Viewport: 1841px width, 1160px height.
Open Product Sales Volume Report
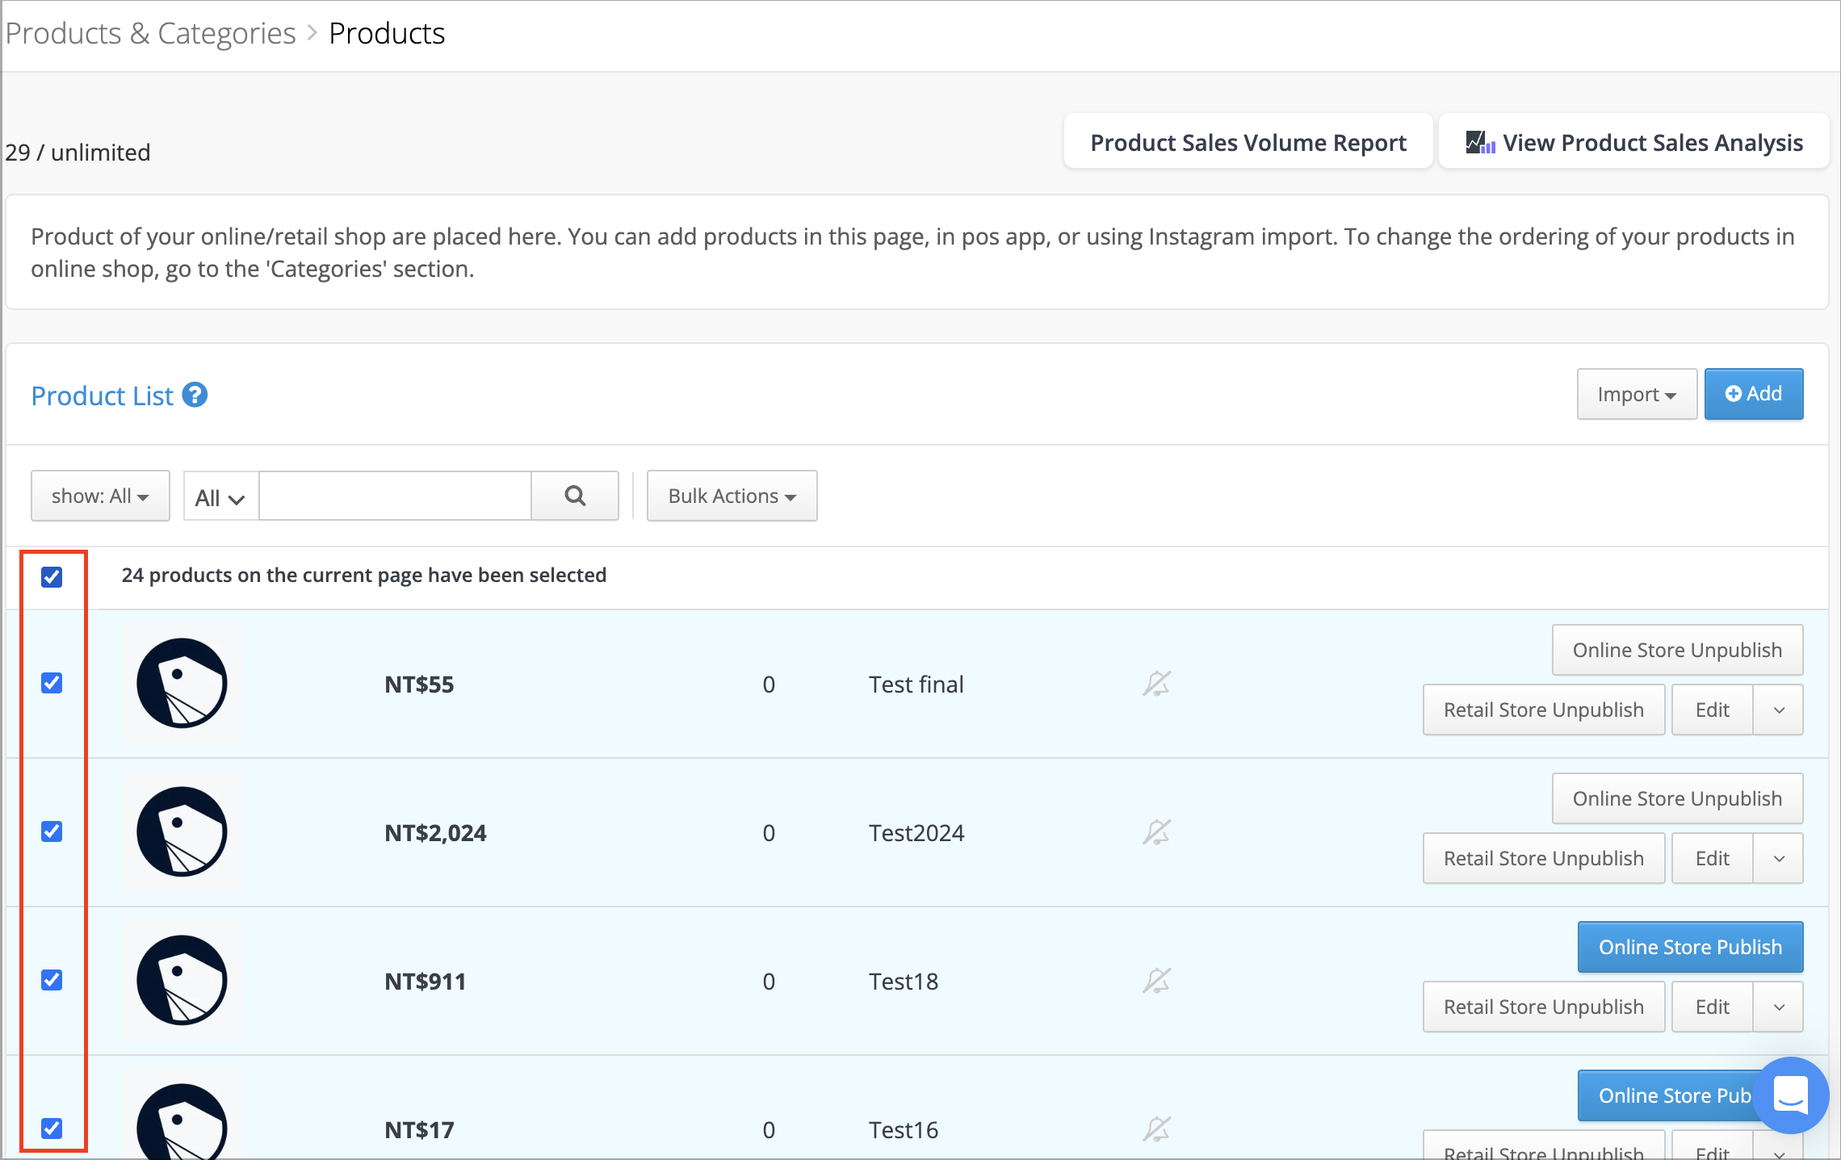[x=1248, y=142]
